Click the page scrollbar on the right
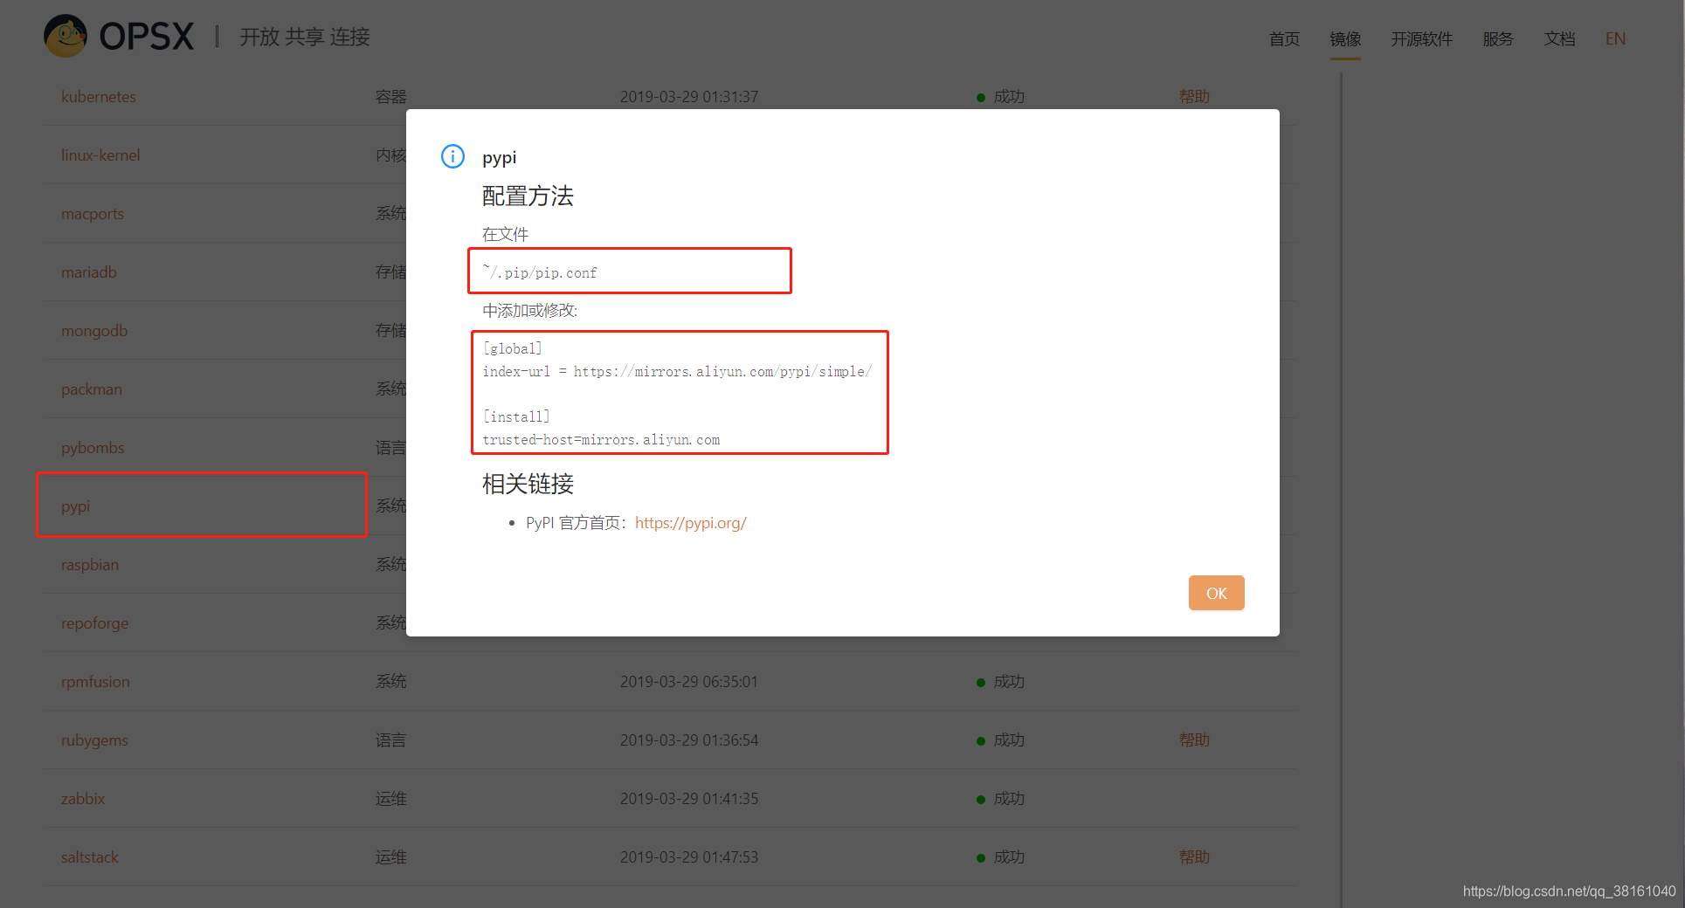The height and width of the screenshot is (908, 1685). [1341, 349]
